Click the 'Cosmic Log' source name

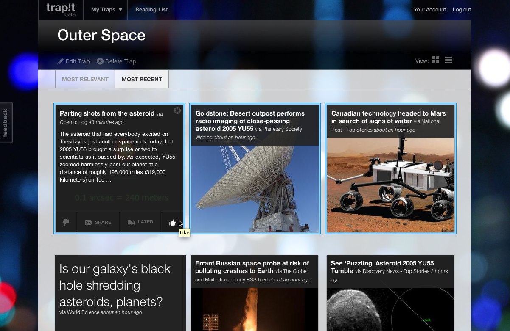73,122
